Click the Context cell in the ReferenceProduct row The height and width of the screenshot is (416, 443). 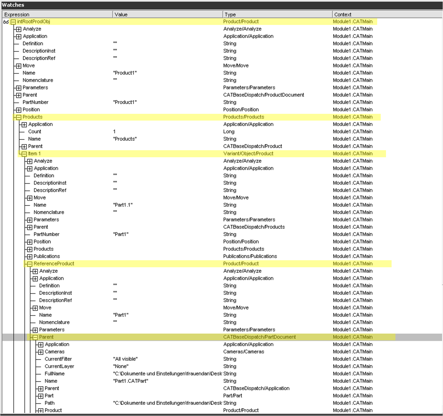(x=353, y=263)
